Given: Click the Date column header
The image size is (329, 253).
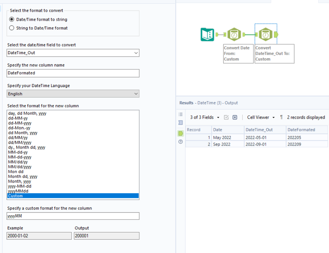Looking at the screenshot, I should 228,130.
